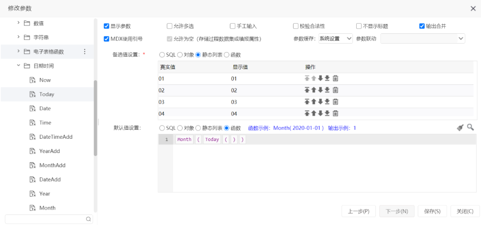Image resolution: width=481 pixels, height=225 pixels.
Task: Uncheck the 显示参数 checkbox
Action: (x=106, y=26)
